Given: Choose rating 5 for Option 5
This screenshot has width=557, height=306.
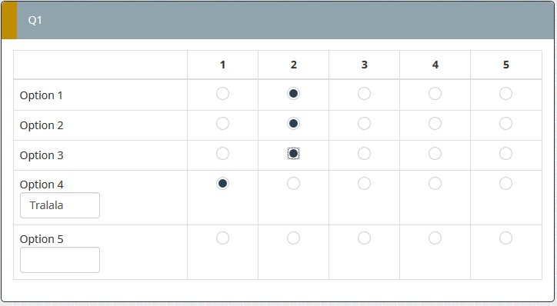Looking at the screenshot, I should pos(505,238).
